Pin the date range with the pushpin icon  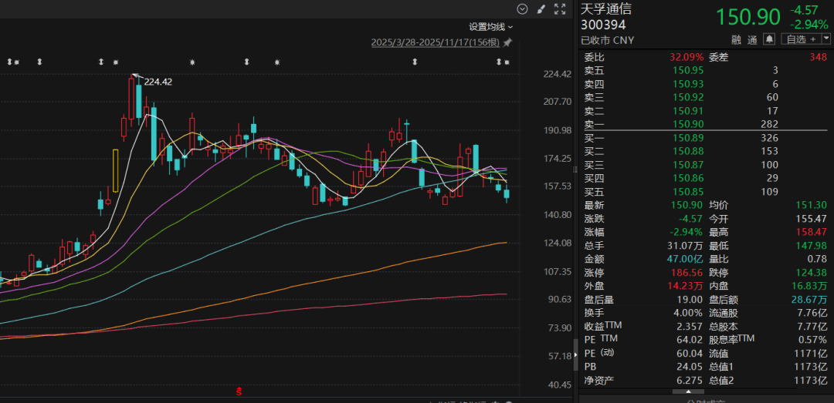pyautogui.click(x=507, y=42)
